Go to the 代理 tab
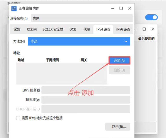166x138 pixels. pos(87,29)
